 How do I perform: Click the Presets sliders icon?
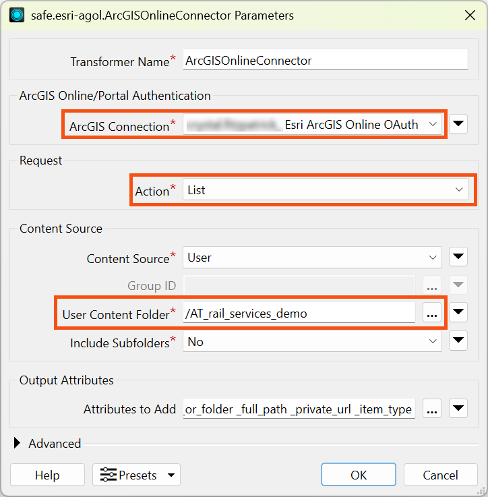[109, 475]
